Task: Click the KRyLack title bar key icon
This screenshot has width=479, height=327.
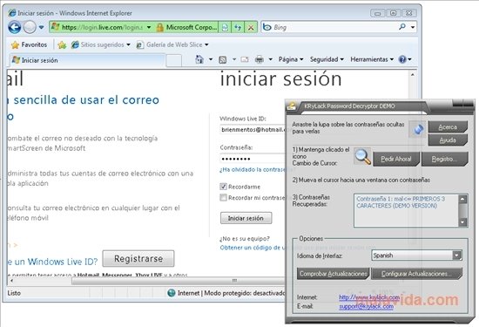Action: pos(292,106)
